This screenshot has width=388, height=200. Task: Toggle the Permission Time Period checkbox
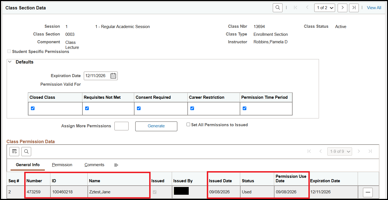click(244, 108)
